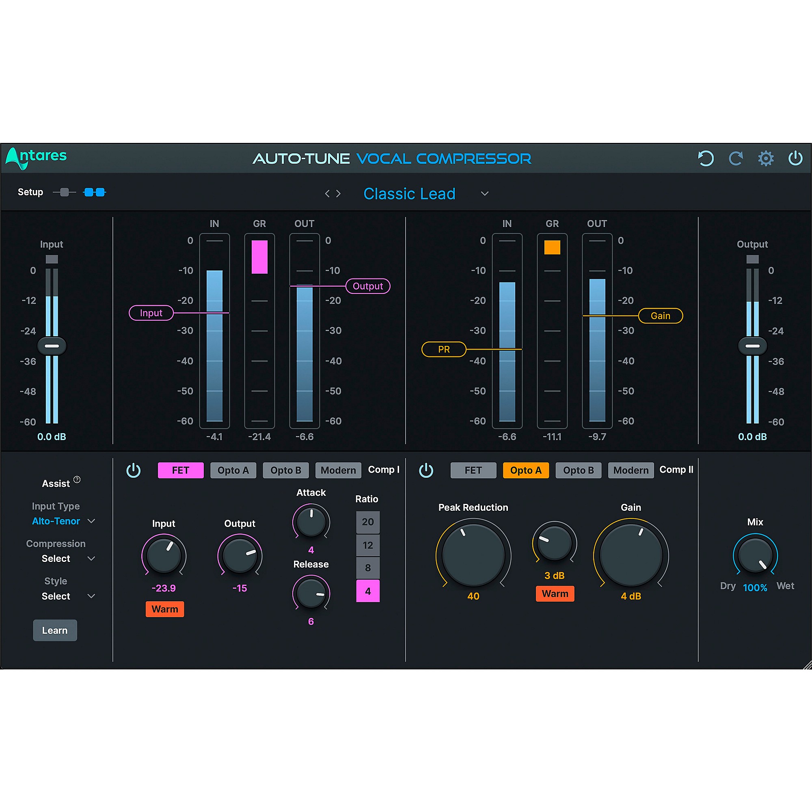Click the small 3 dB knob
812x812 pixels.
(x=554, y=542)
